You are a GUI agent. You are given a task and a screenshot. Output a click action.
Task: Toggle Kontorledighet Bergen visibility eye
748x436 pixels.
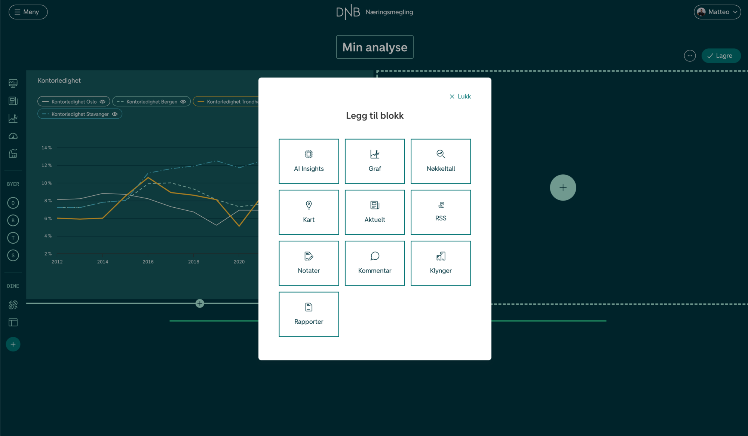[x=183, y=101]
